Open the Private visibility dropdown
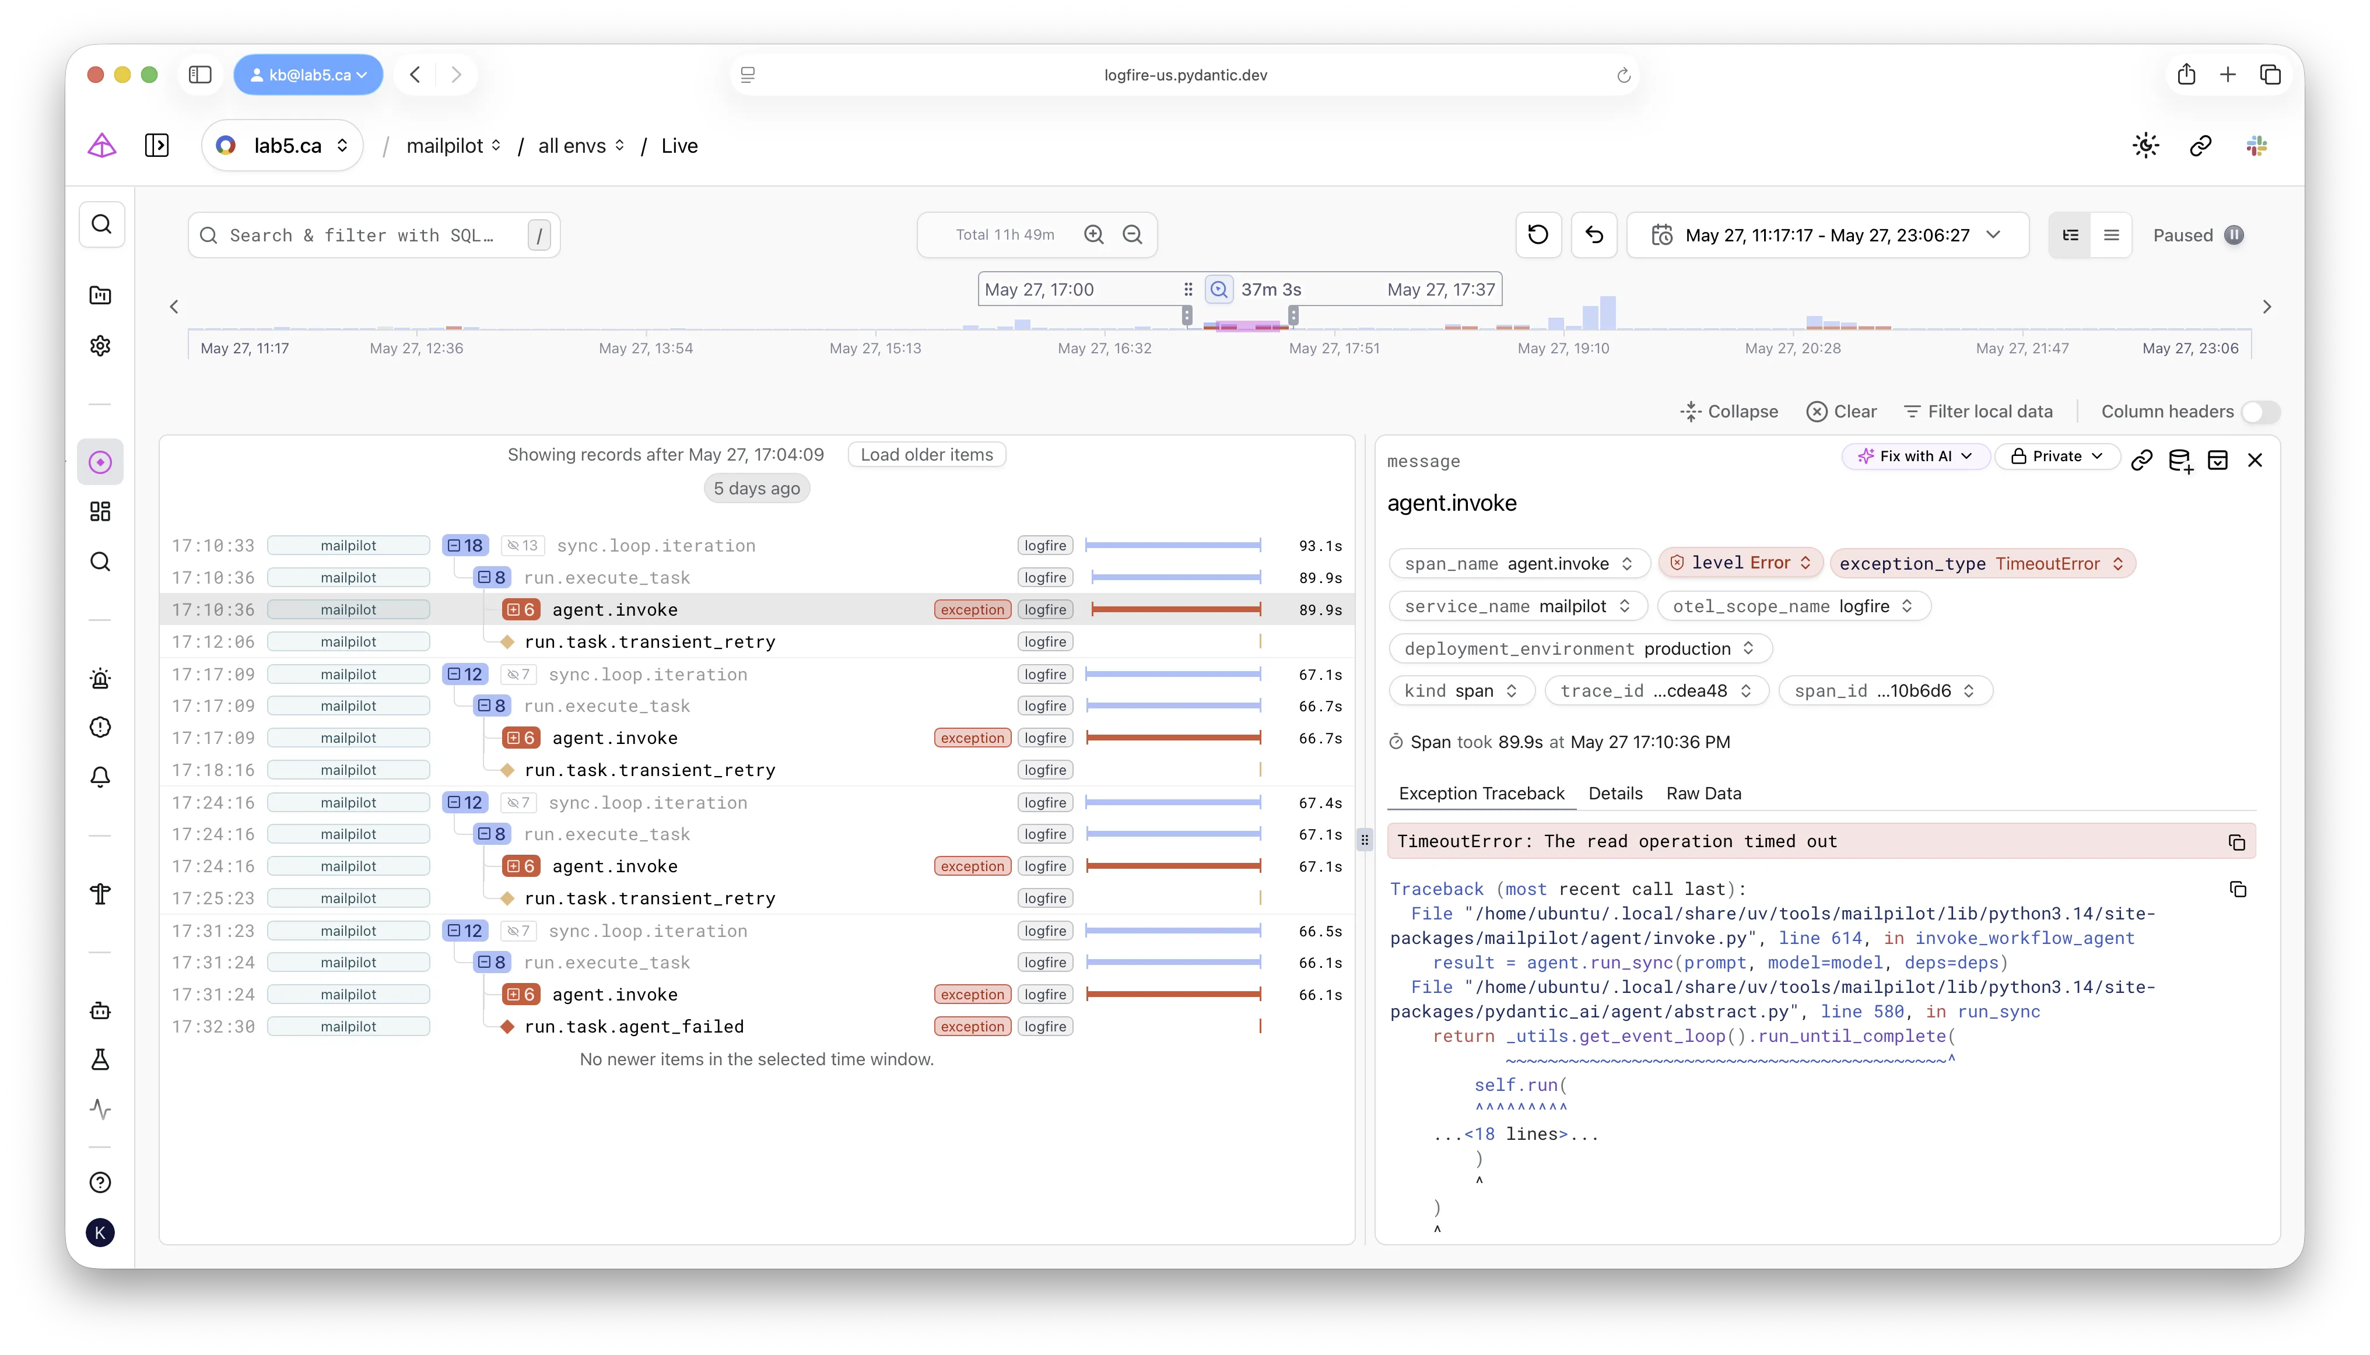 pos(2057,456)
